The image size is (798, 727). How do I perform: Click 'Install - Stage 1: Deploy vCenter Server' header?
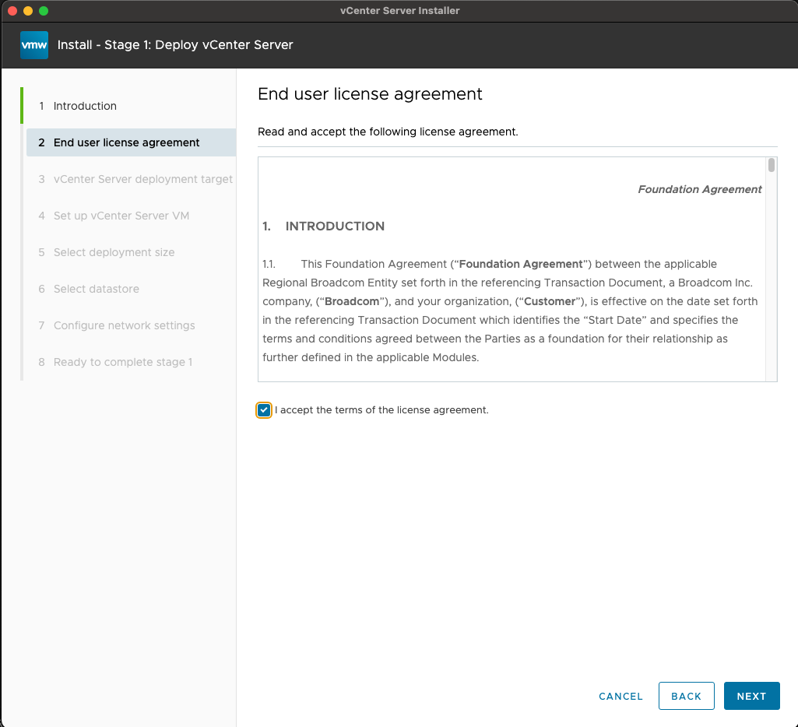point(175,45)
